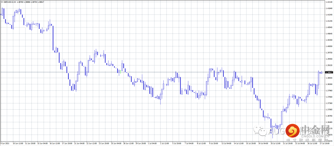Click the 1.41540 price scale label

329,15
